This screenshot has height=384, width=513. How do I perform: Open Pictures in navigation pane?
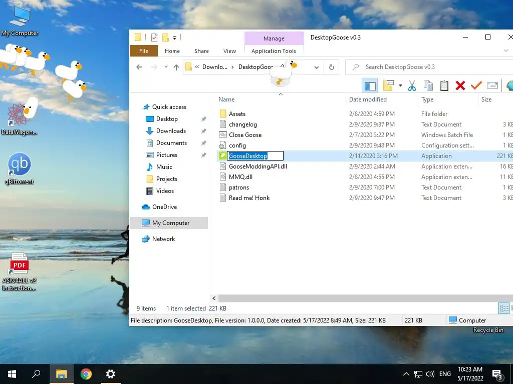click(166, 155)
